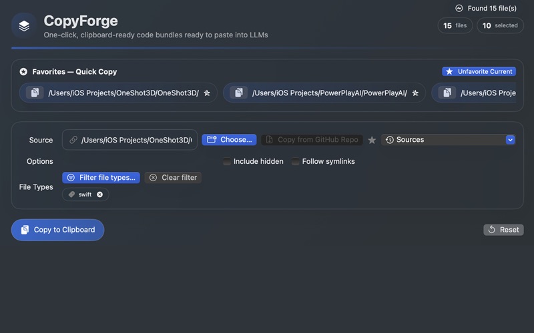
Task: Click the Source path input field
Action: point(129,140)
